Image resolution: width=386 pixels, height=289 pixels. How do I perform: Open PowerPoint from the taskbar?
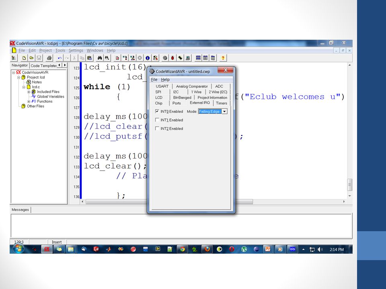click(x=268, y=249)
